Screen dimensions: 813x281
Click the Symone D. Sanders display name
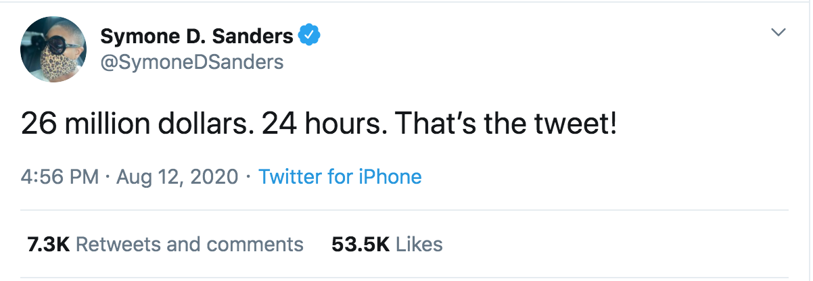pos(196,36)
